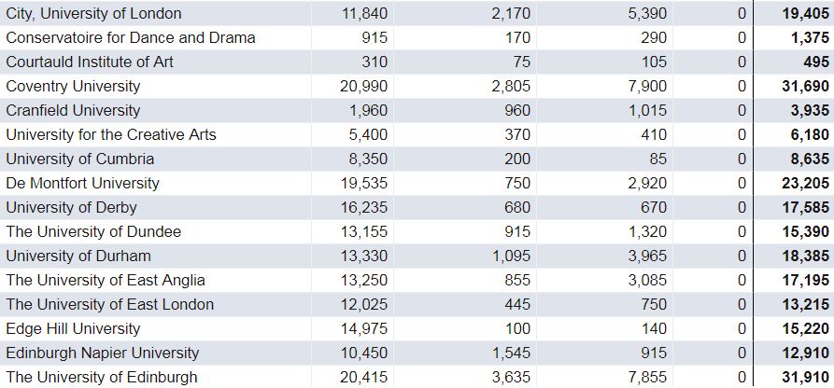This screenshot has height=388, width=834.
Task: Select the City, University of London row
Action: pyautogui.click(x=417, y=13)
